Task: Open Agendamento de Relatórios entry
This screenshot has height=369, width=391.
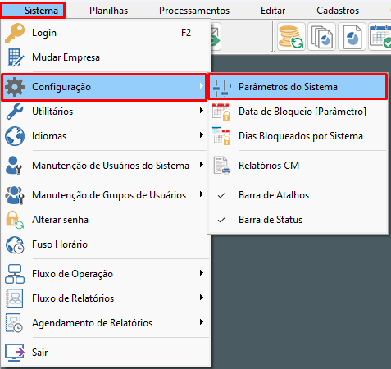Action: (x=106, y=323)
